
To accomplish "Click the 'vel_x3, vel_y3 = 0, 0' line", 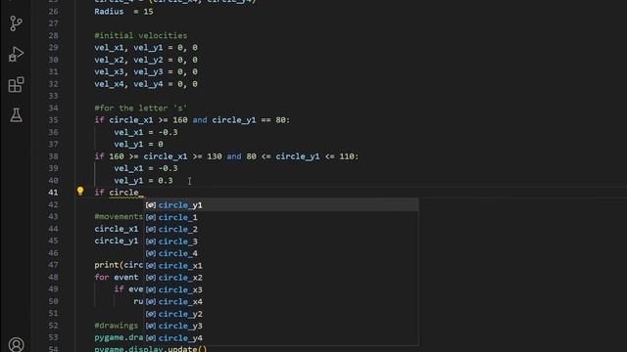I will click(146, 71).
